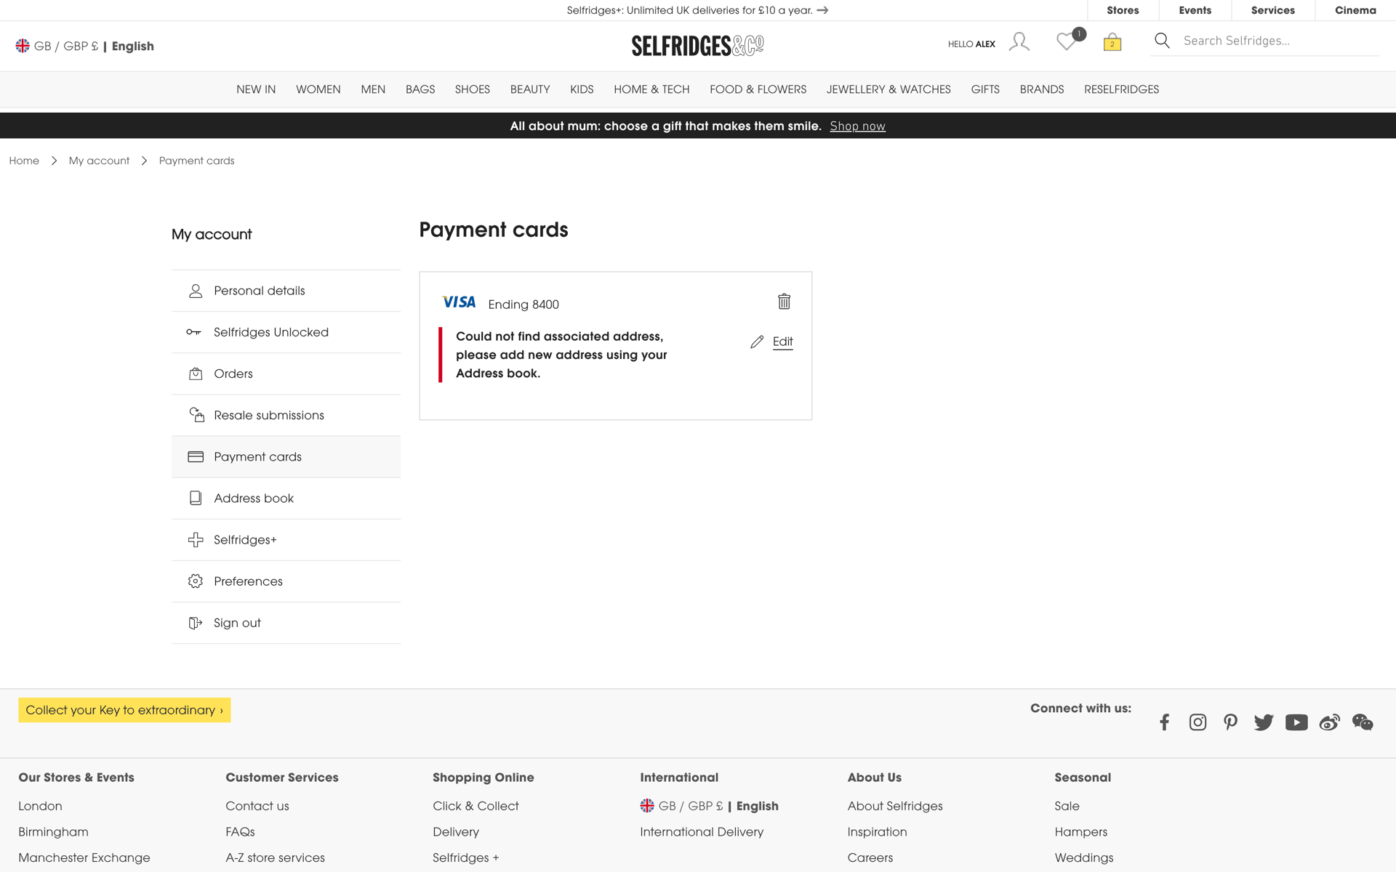This screenshot has width=1396, height=872.
Task: Click the Orders bag icon in sidebar
Action: (196, 374)
